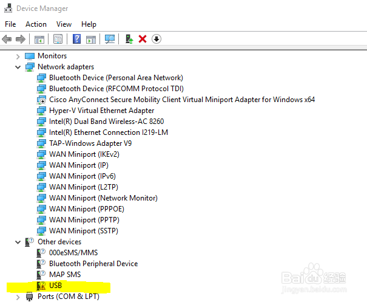Viewport: 367px width, 302px height.
Task: Select WAN Miniport (SSTP)
Action: 84,231
